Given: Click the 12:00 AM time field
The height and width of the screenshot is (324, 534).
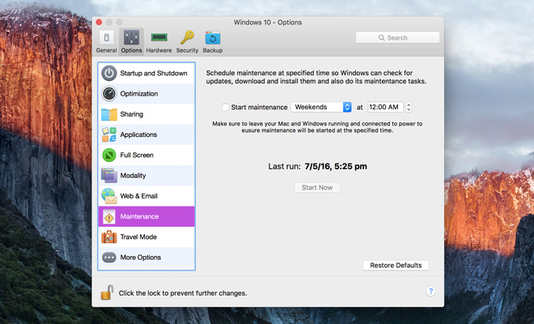Looking at the screenshot, I should tap(384, 107).
